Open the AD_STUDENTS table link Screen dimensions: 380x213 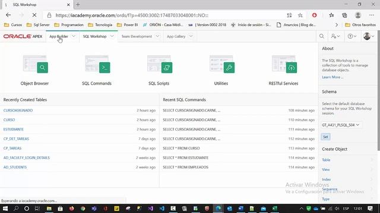tap(15, 167)
